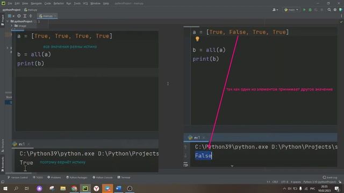Click the up-arrow icon in right console
Screen dimensions: 344x193
point(185,147)
